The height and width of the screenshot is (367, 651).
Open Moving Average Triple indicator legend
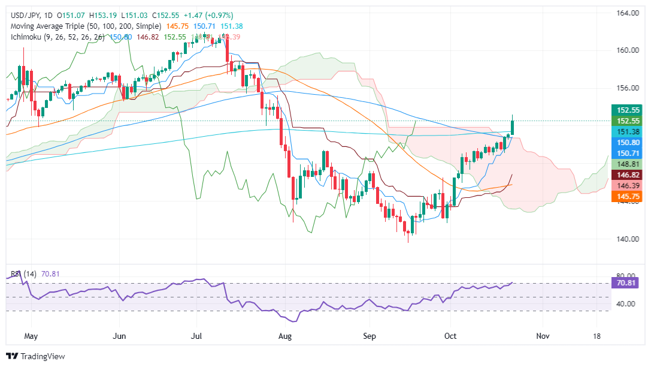86,26
